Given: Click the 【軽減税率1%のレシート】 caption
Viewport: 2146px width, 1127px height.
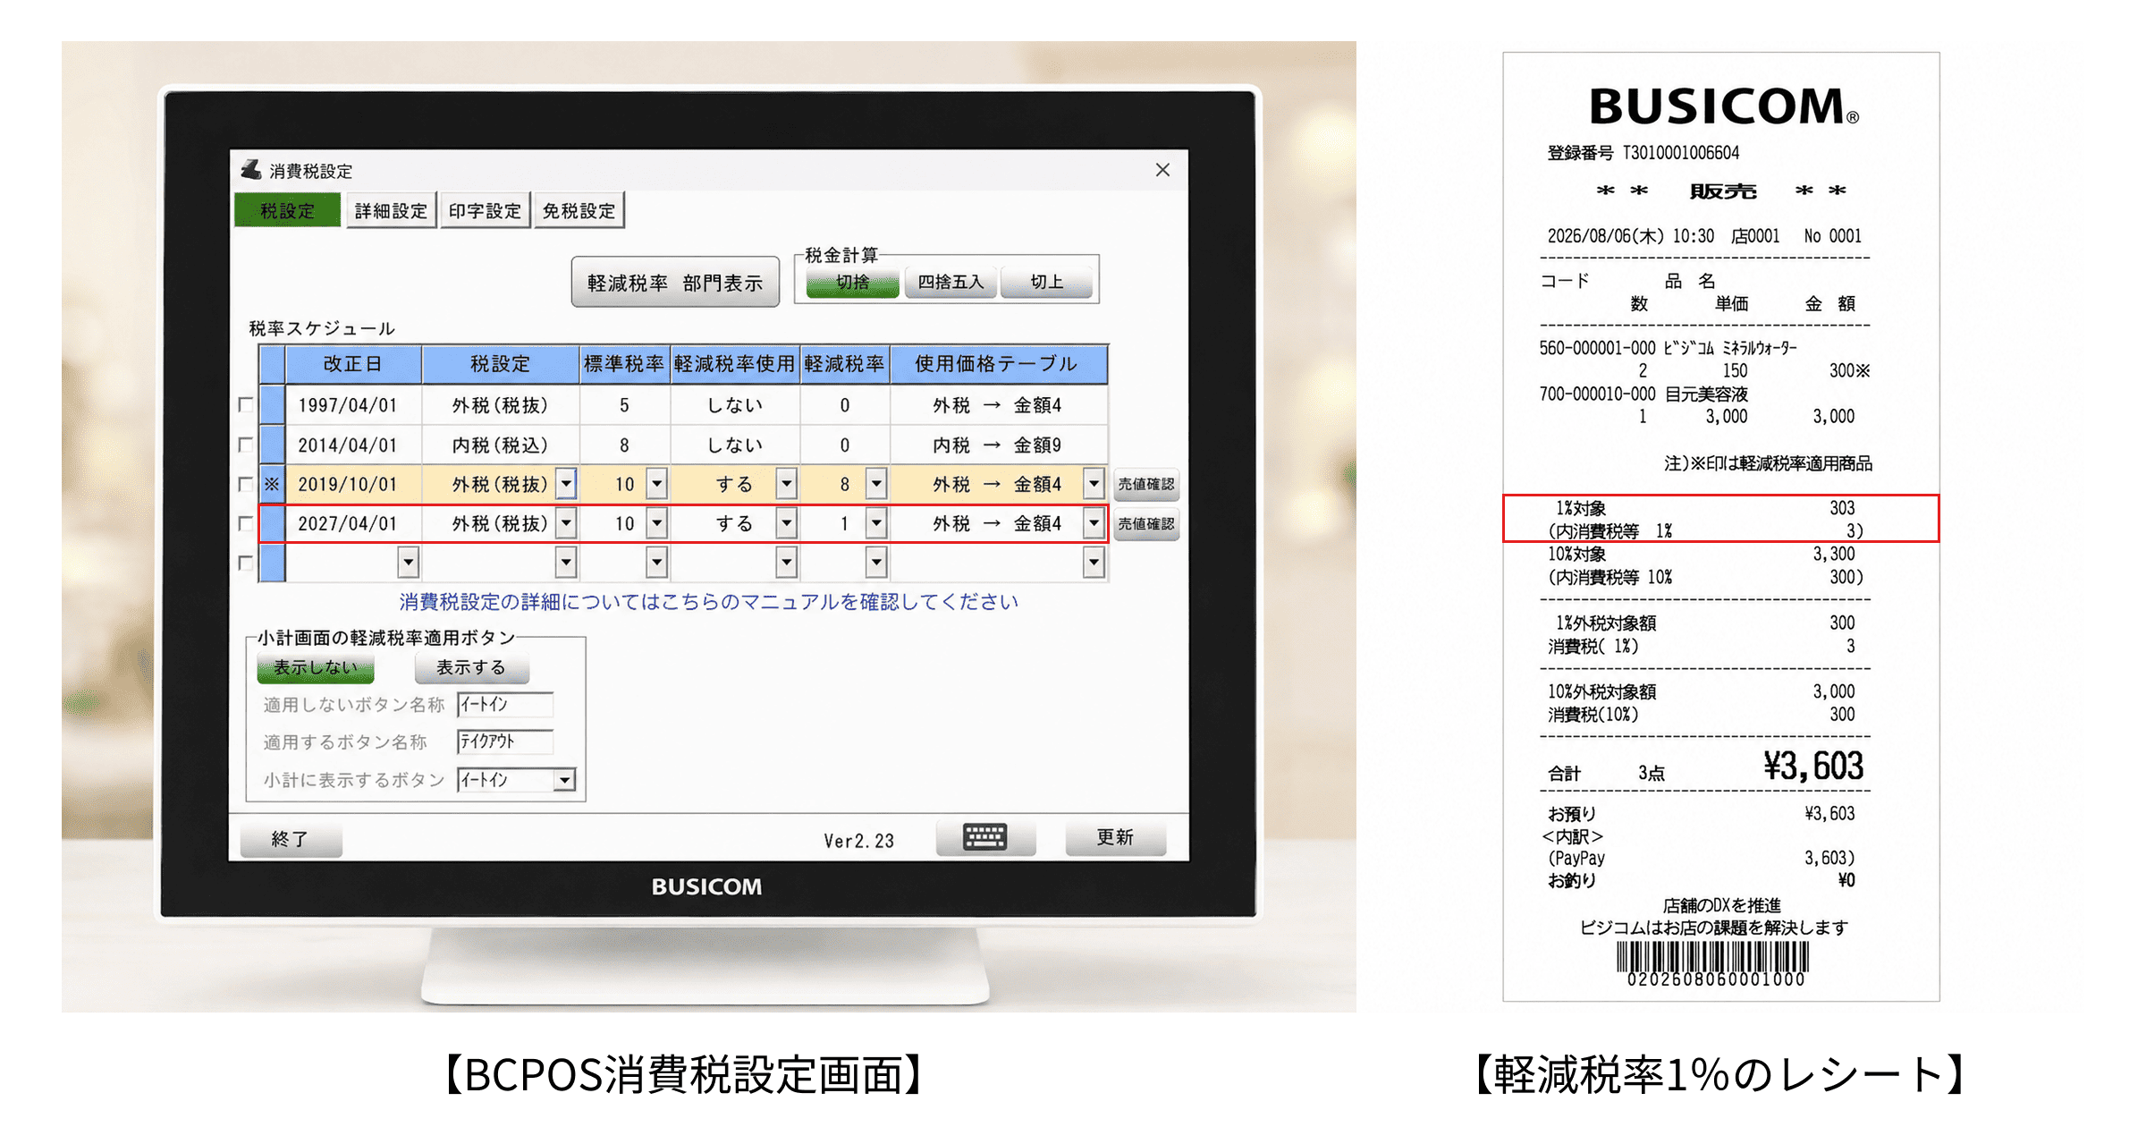Looking at the screenshot, I should coord(1719,1074).
